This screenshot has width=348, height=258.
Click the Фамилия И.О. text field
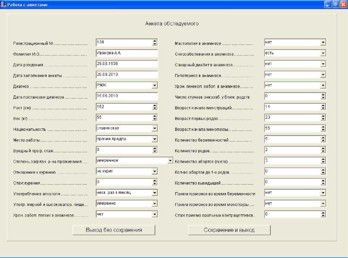tap(126, 53)
